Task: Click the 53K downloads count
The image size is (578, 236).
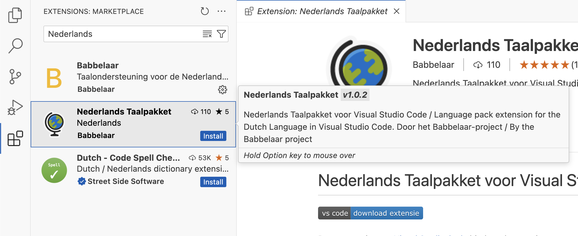Action: pyautogui.click(x=200, y=158)
